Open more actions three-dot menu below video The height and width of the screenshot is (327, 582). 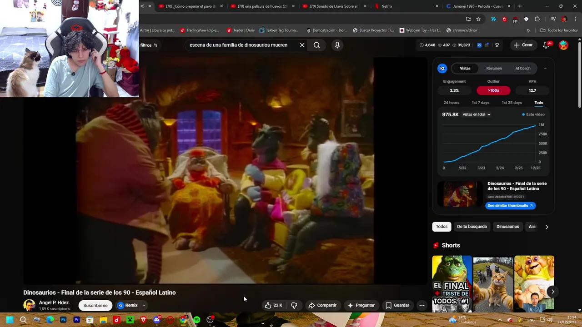pos(422,305)
